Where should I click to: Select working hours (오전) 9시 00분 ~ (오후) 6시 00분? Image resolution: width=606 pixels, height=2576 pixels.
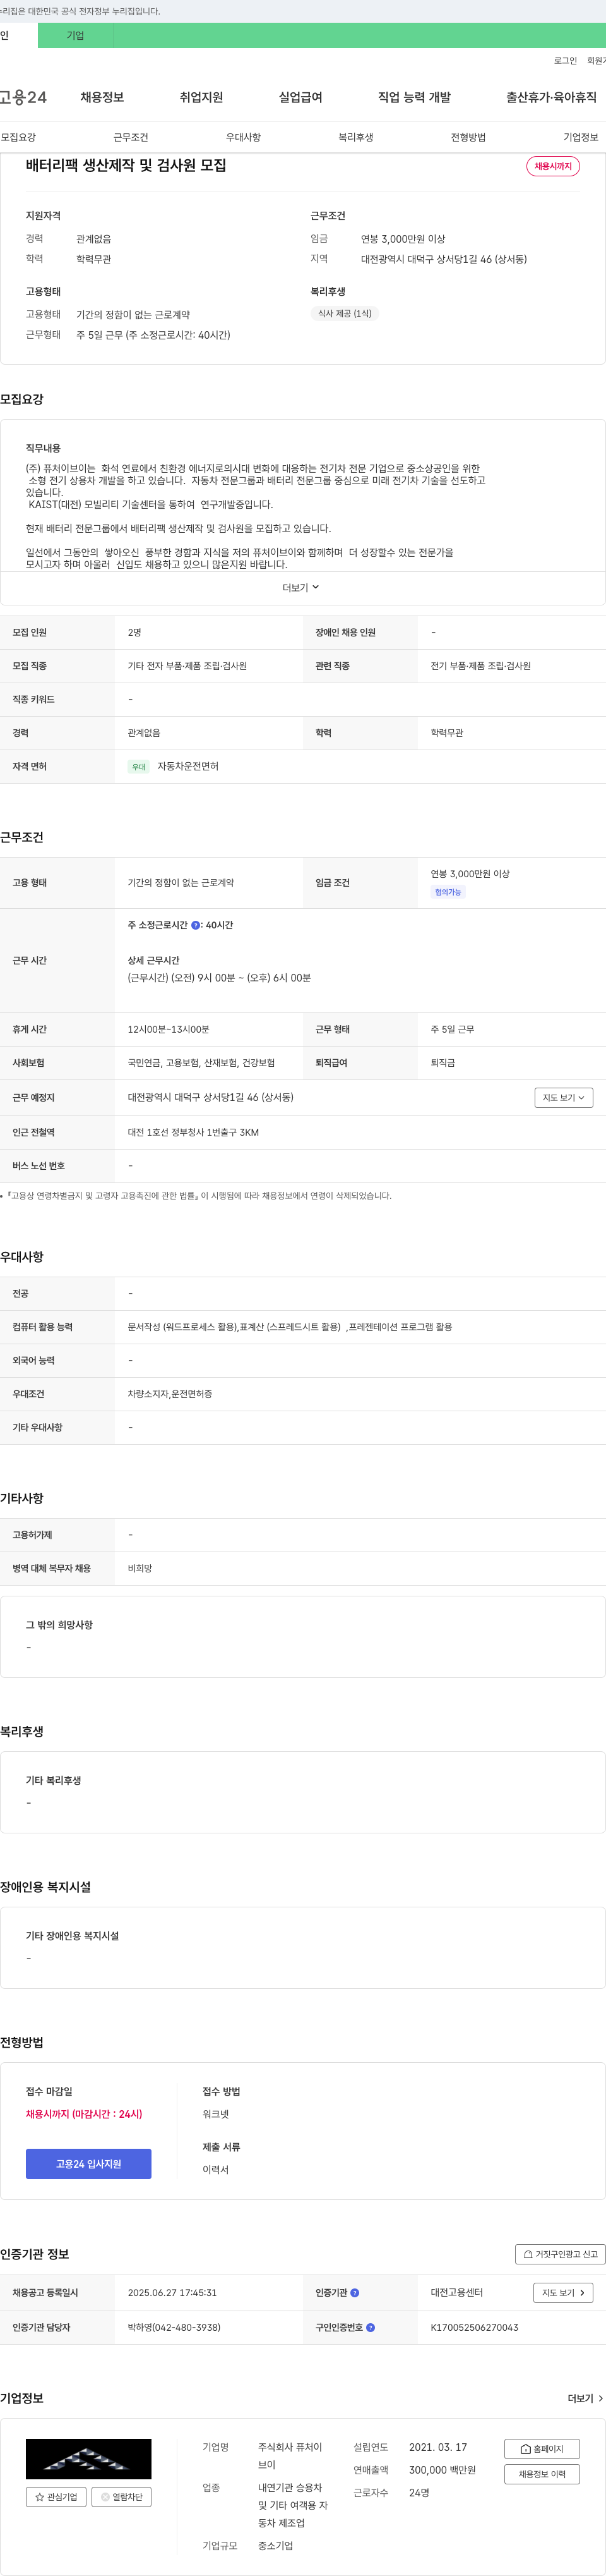pos(241,977)
